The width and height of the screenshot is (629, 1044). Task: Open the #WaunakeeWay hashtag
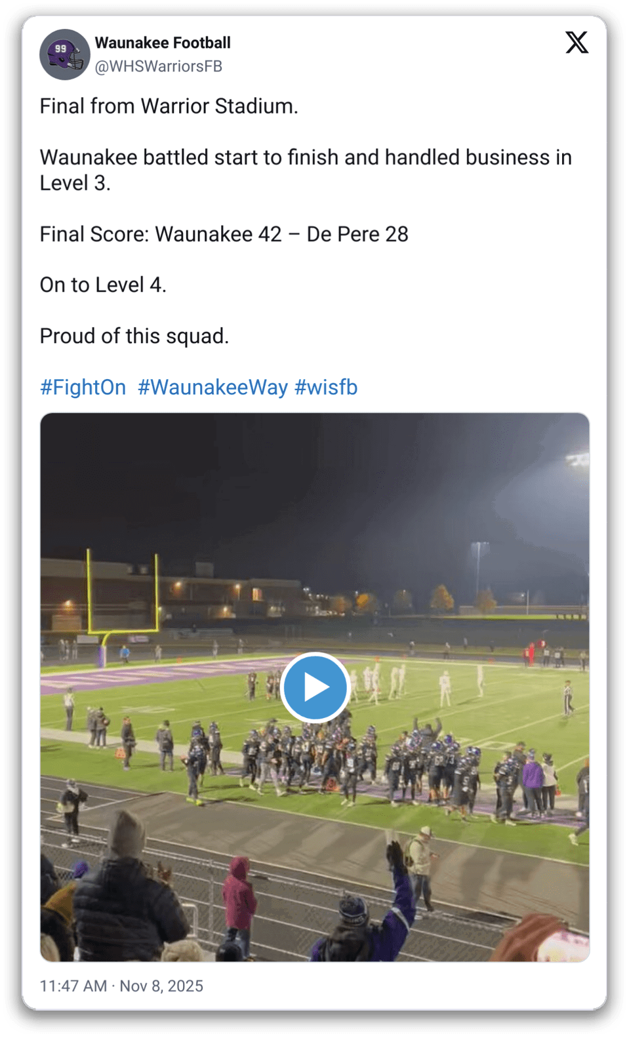pyautogui.click(x=213, y=387)
